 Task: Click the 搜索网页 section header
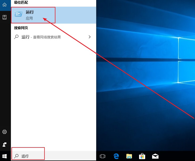click(x=21, y=28)
